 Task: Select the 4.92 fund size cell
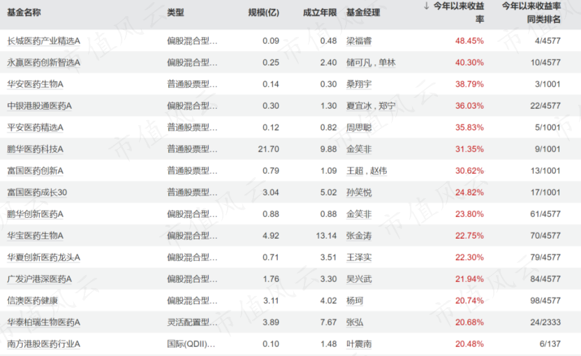[271, 236]
